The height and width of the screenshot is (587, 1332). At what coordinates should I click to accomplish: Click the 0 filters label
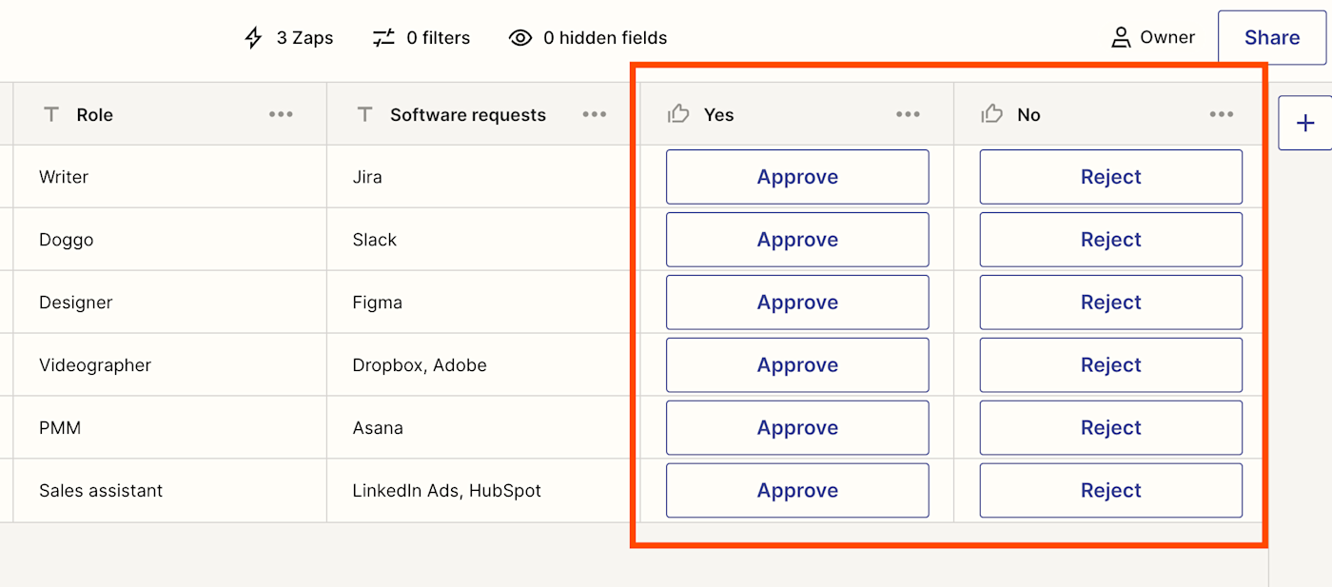tap(438, 38)
